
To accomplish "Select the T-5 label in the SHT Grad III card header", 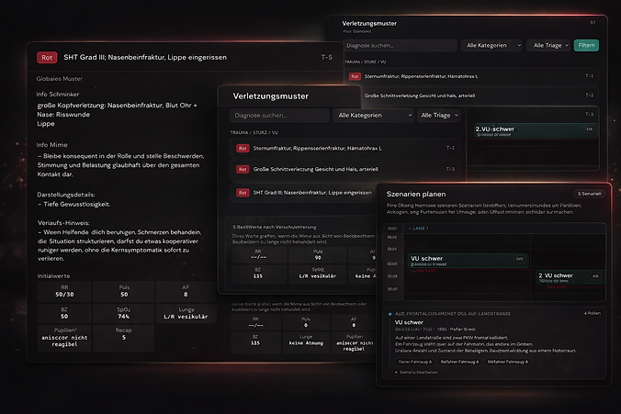I will tap(326, 58).
